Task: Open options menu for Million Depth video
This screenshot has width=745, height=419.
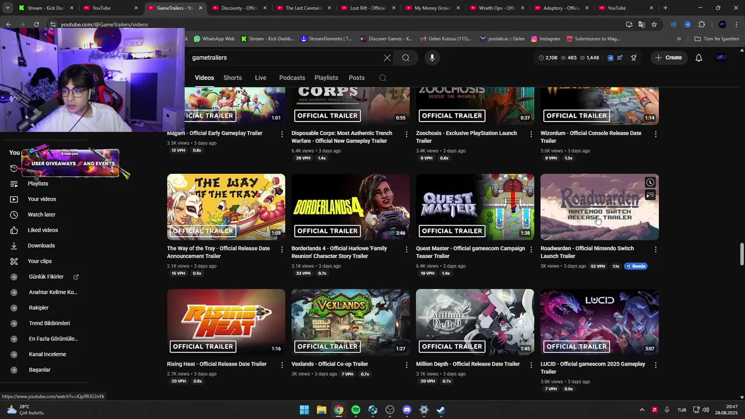Action: [531, 365]
